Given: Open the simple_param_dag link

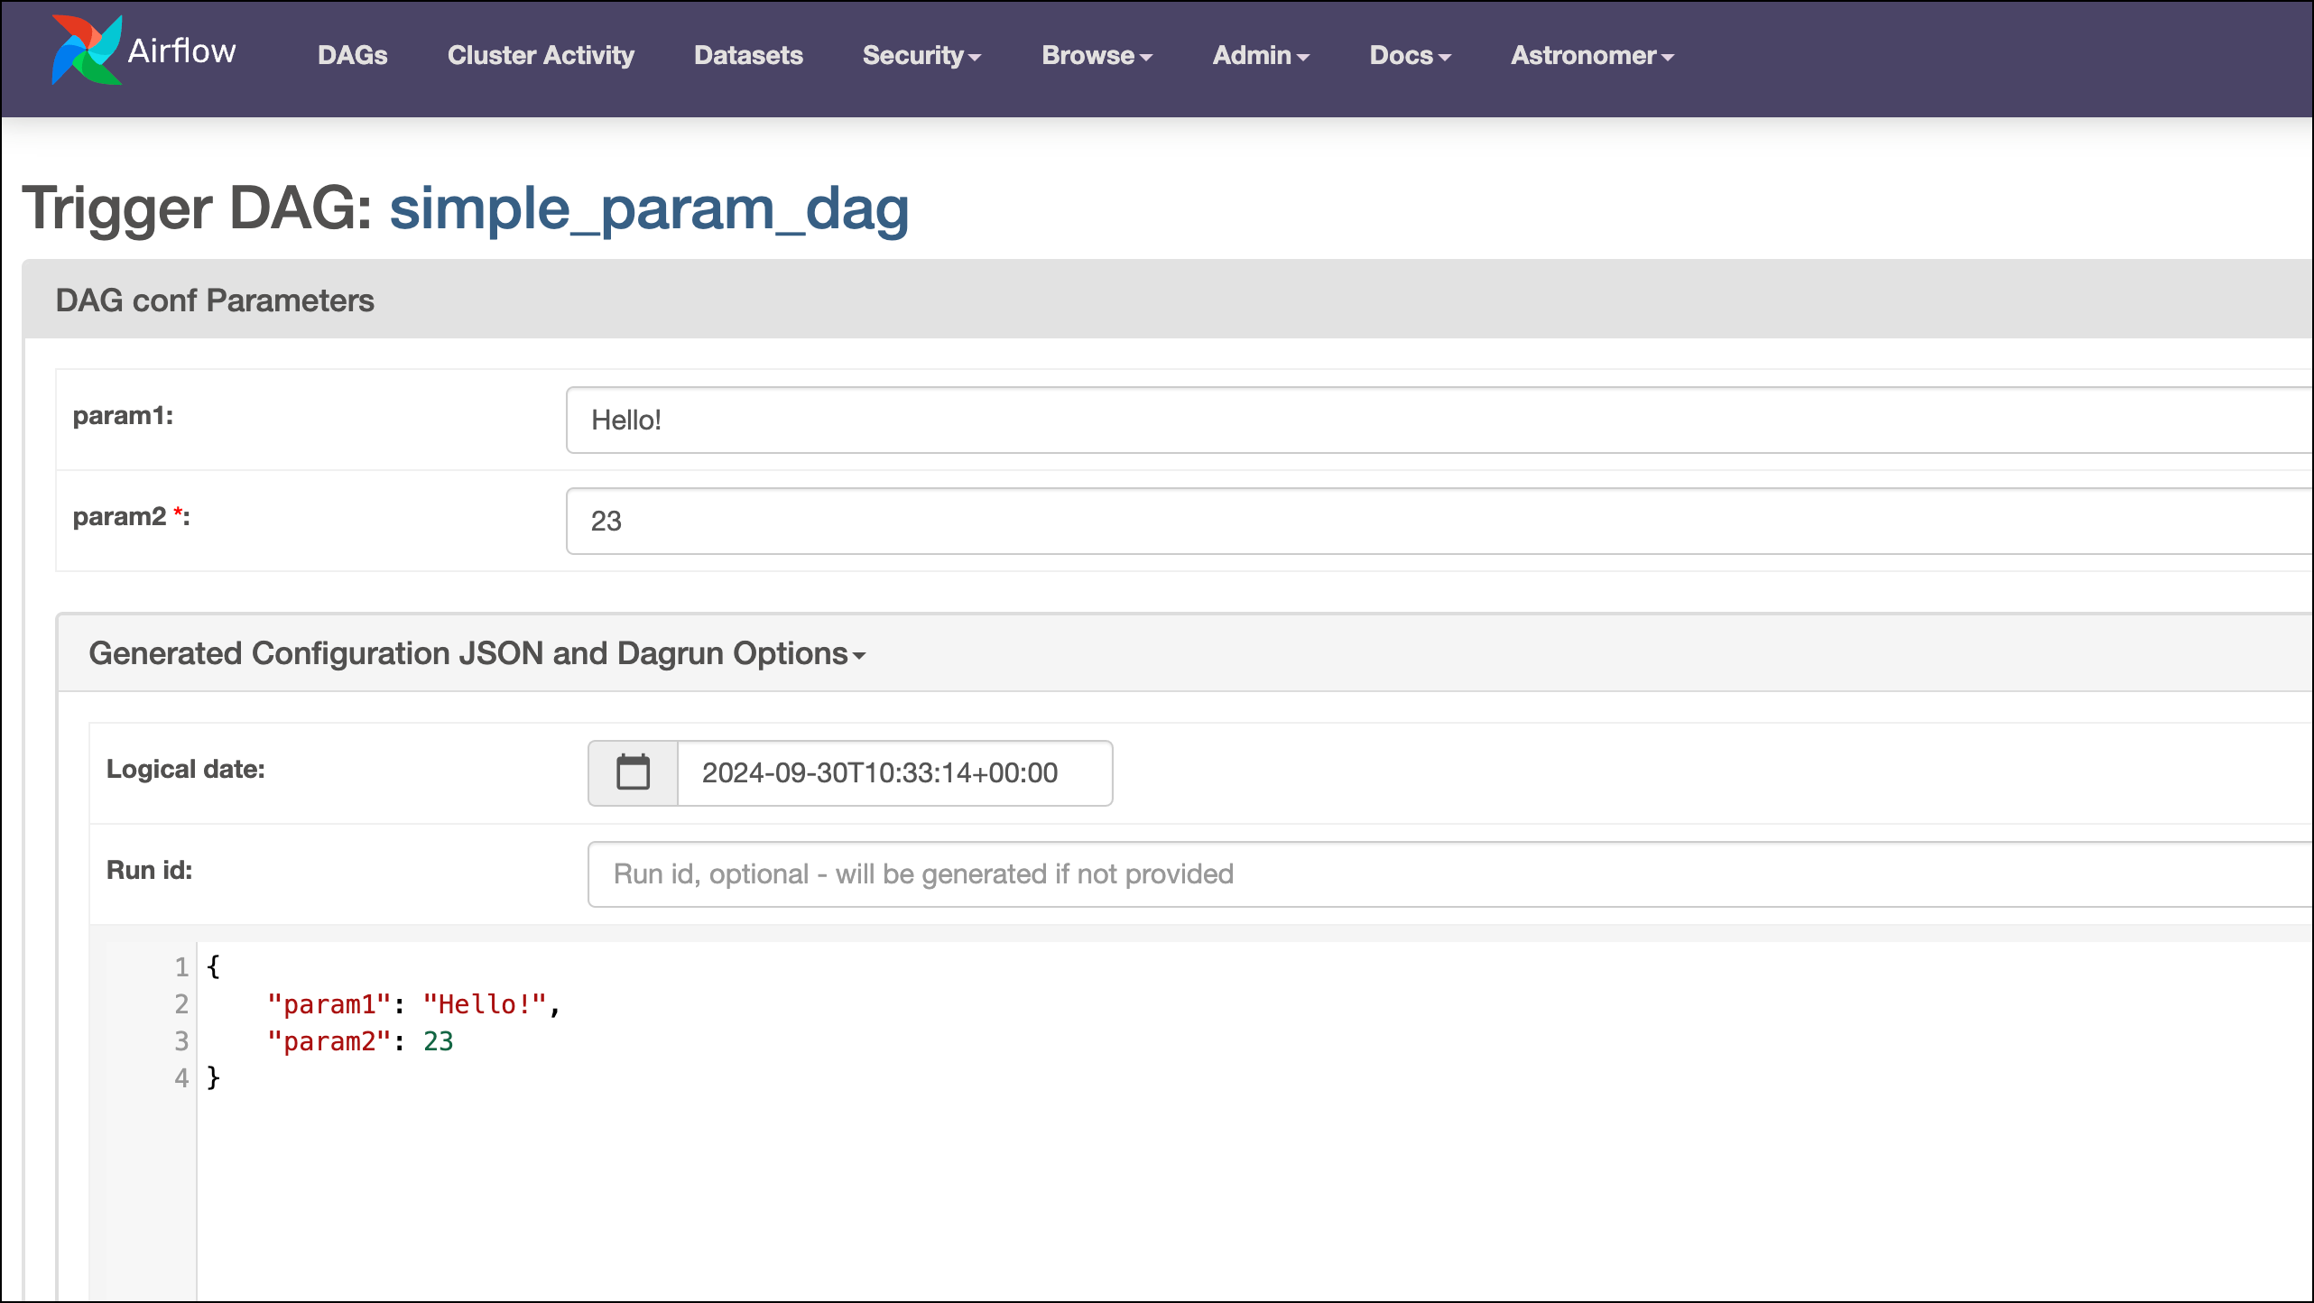Looking at the screenshot, I should click(649, 209).
